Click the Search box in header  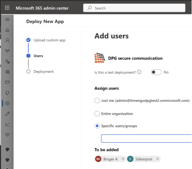click(134, 8)
